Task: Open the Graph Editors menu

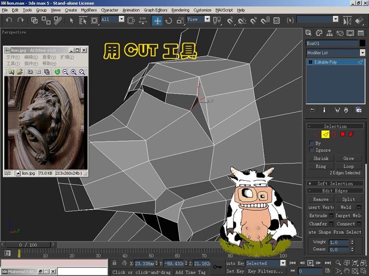Action: 156,10
